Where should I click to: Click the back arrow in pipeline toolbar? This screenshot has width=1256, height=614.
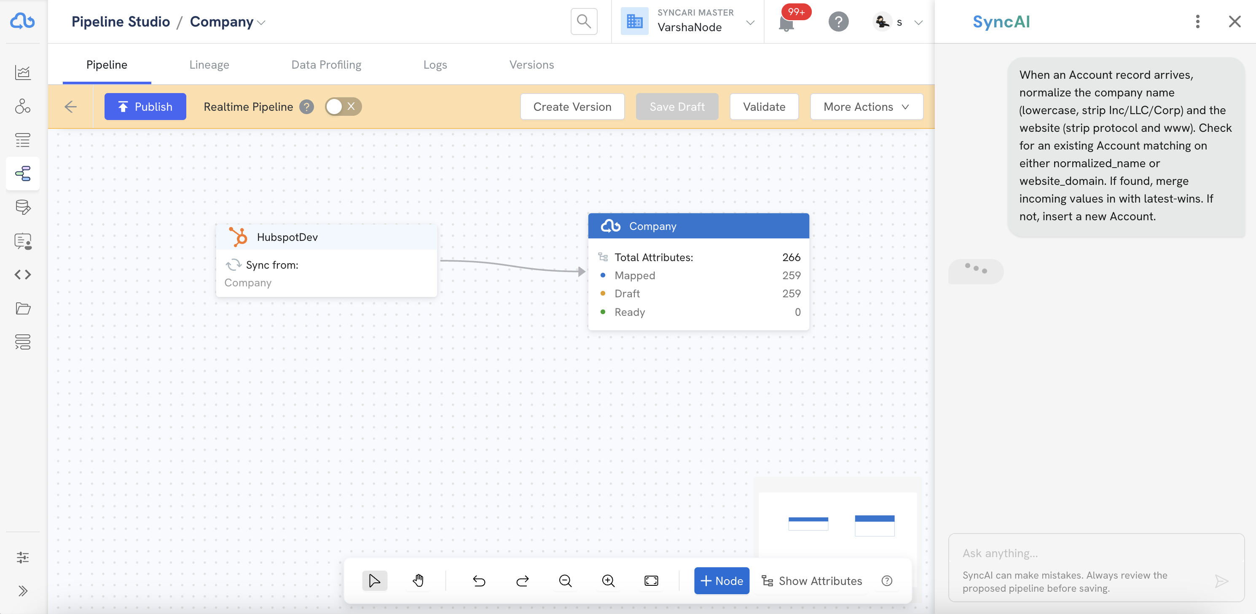tap(71, 107)
